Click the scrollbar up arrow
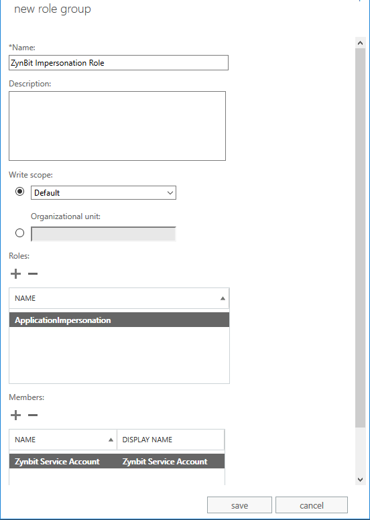Screen dimensions: 370x520 point(361,43)
